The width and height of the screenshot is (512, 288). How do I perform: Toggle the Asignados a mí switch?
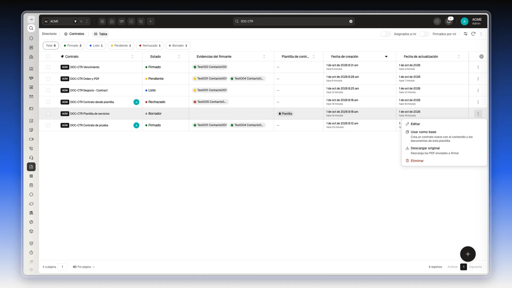coord(386,34)
